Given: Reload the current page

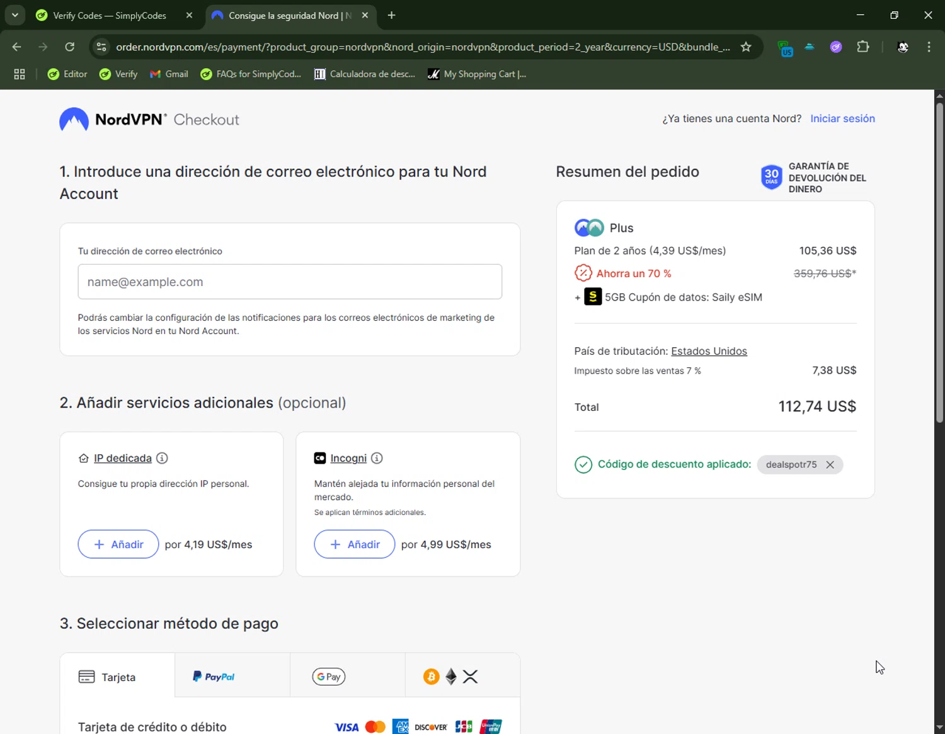Looking at the screenshot, I should (x=70, y=47).
